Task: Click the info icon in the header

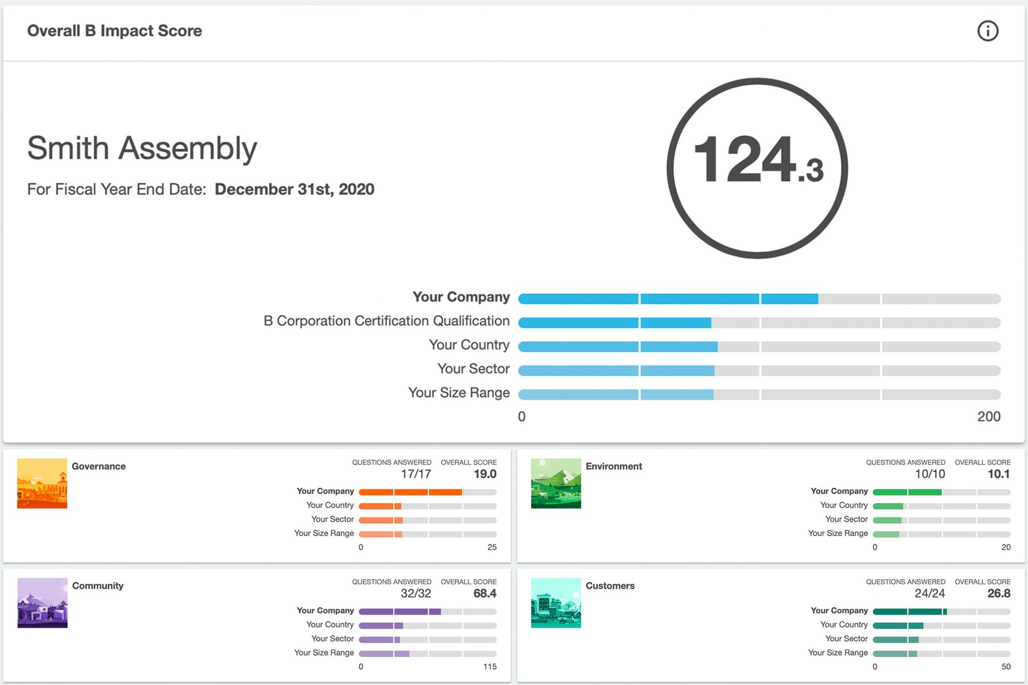Action: point(987,30)
